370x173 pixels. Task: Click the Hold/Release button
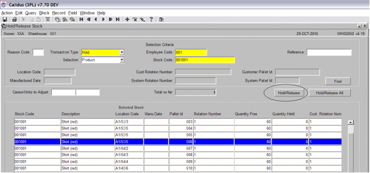pyautogui.click(x=289, y=93)
